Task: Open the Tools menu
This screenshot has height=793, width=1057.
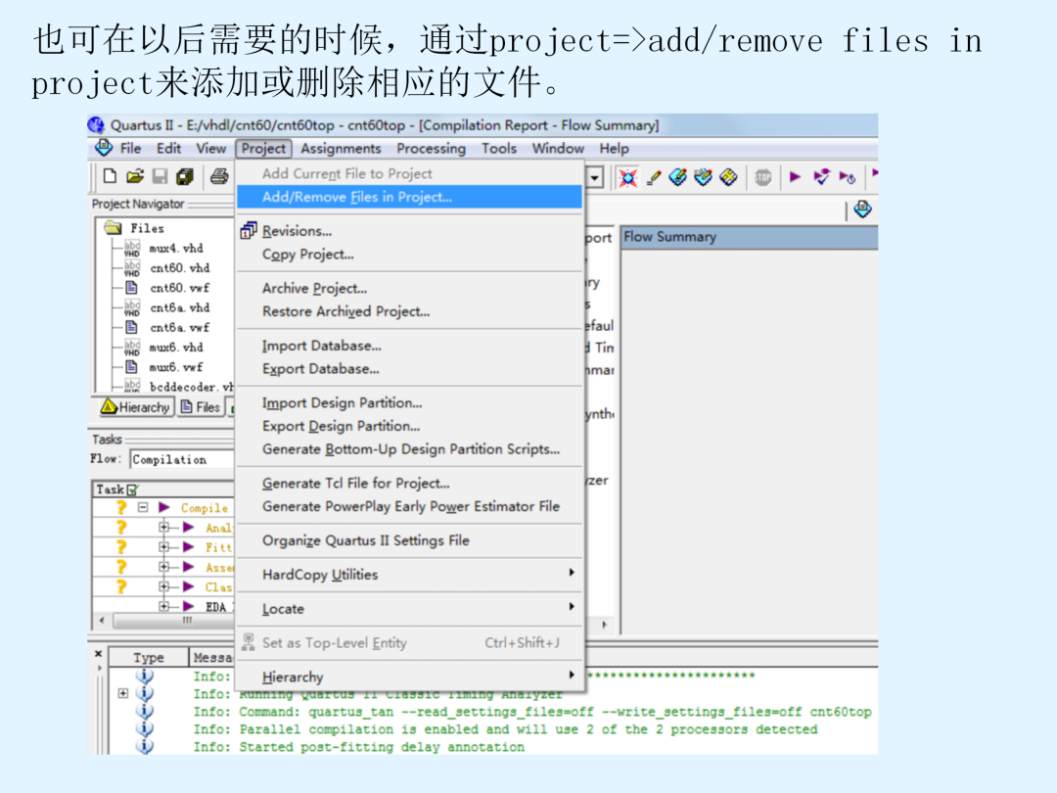Action: pyautogui.click(x=499, y=149)
